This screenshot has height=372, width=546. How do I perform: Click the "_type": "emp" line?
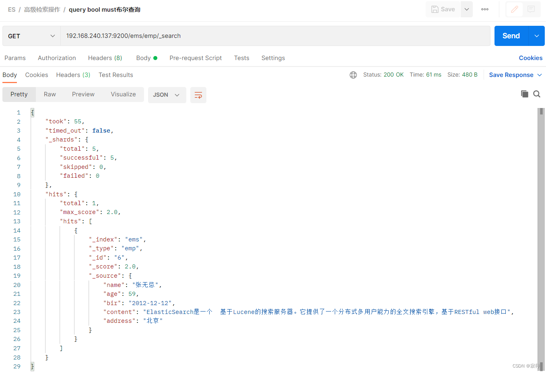[115, 249]
